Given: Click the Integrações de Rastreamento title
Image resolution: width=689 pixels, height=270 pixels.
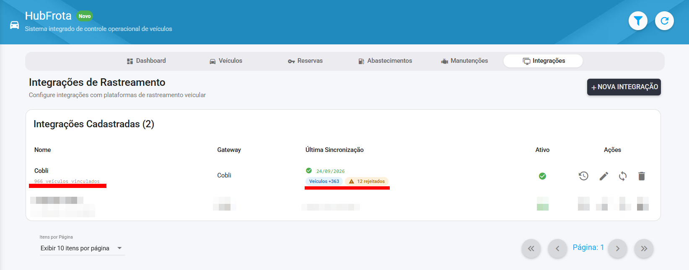Looking at the screenshot, I should pyautogui.click(x=97, y=82).
